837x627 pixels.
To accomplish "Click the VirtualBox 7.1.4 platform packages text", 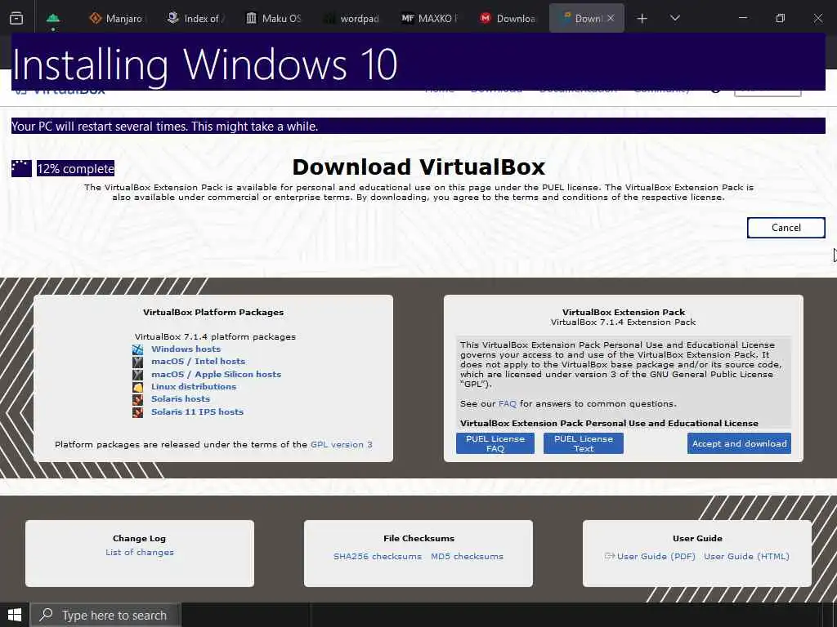I will [x=215, y=337].
